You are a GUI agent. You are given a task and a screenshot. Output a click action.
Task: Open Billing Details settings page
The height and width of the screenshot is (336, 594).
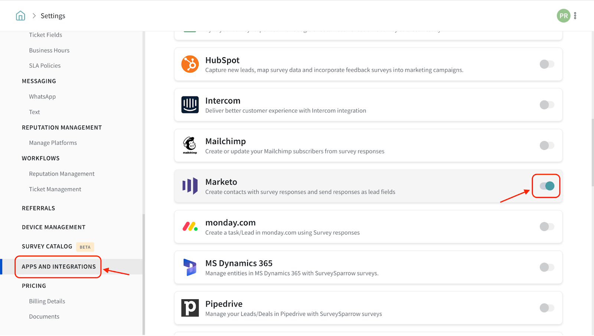click(47, 301)
